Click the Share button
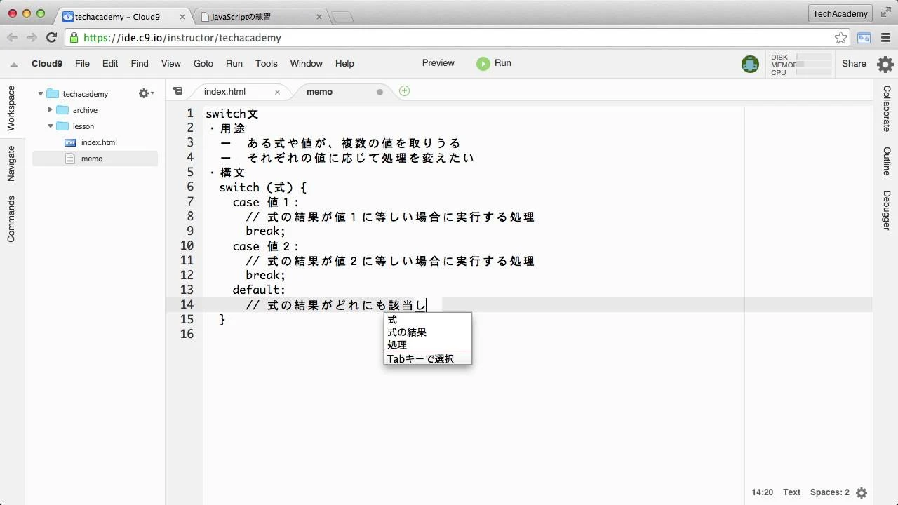The image size is (898, 505). (x=853, y=63)
